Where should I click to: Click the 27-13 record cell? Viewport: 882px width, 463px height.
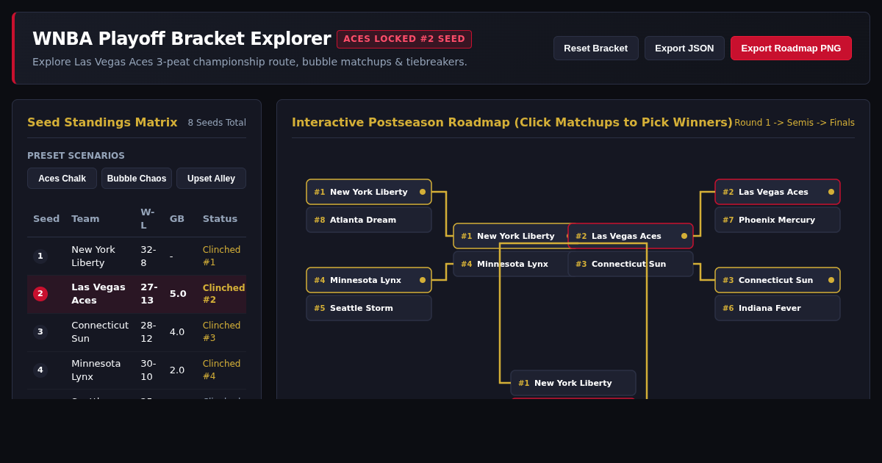pos(149,294)
